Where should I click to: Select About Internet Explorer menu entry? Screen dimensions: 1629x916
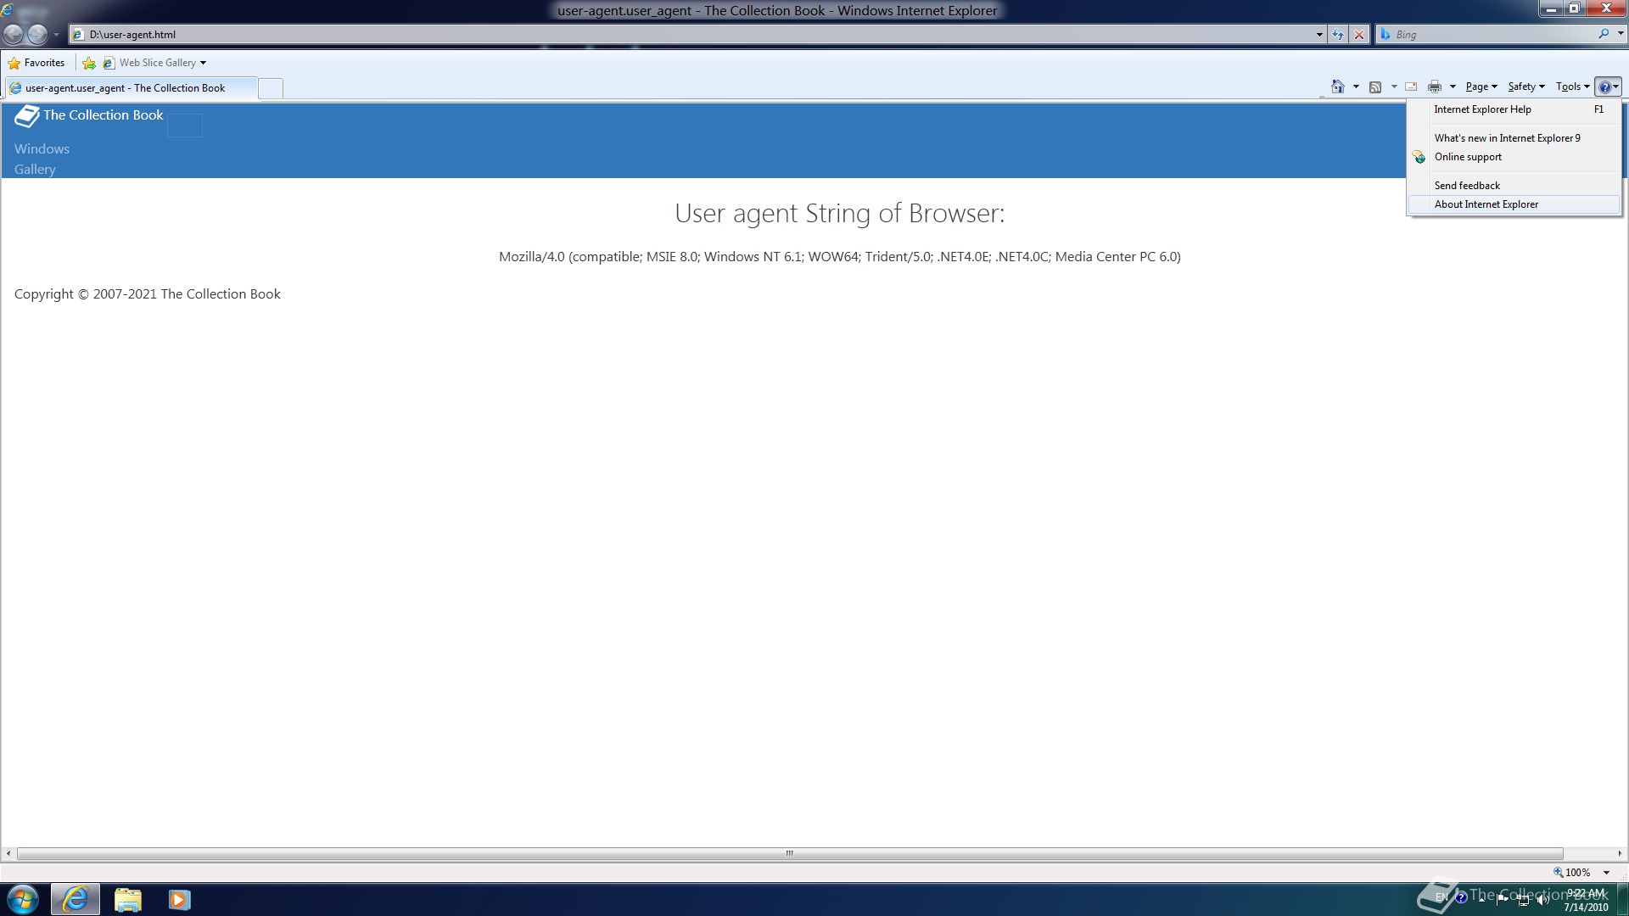pyautogui.click(x=1486, y=204)
